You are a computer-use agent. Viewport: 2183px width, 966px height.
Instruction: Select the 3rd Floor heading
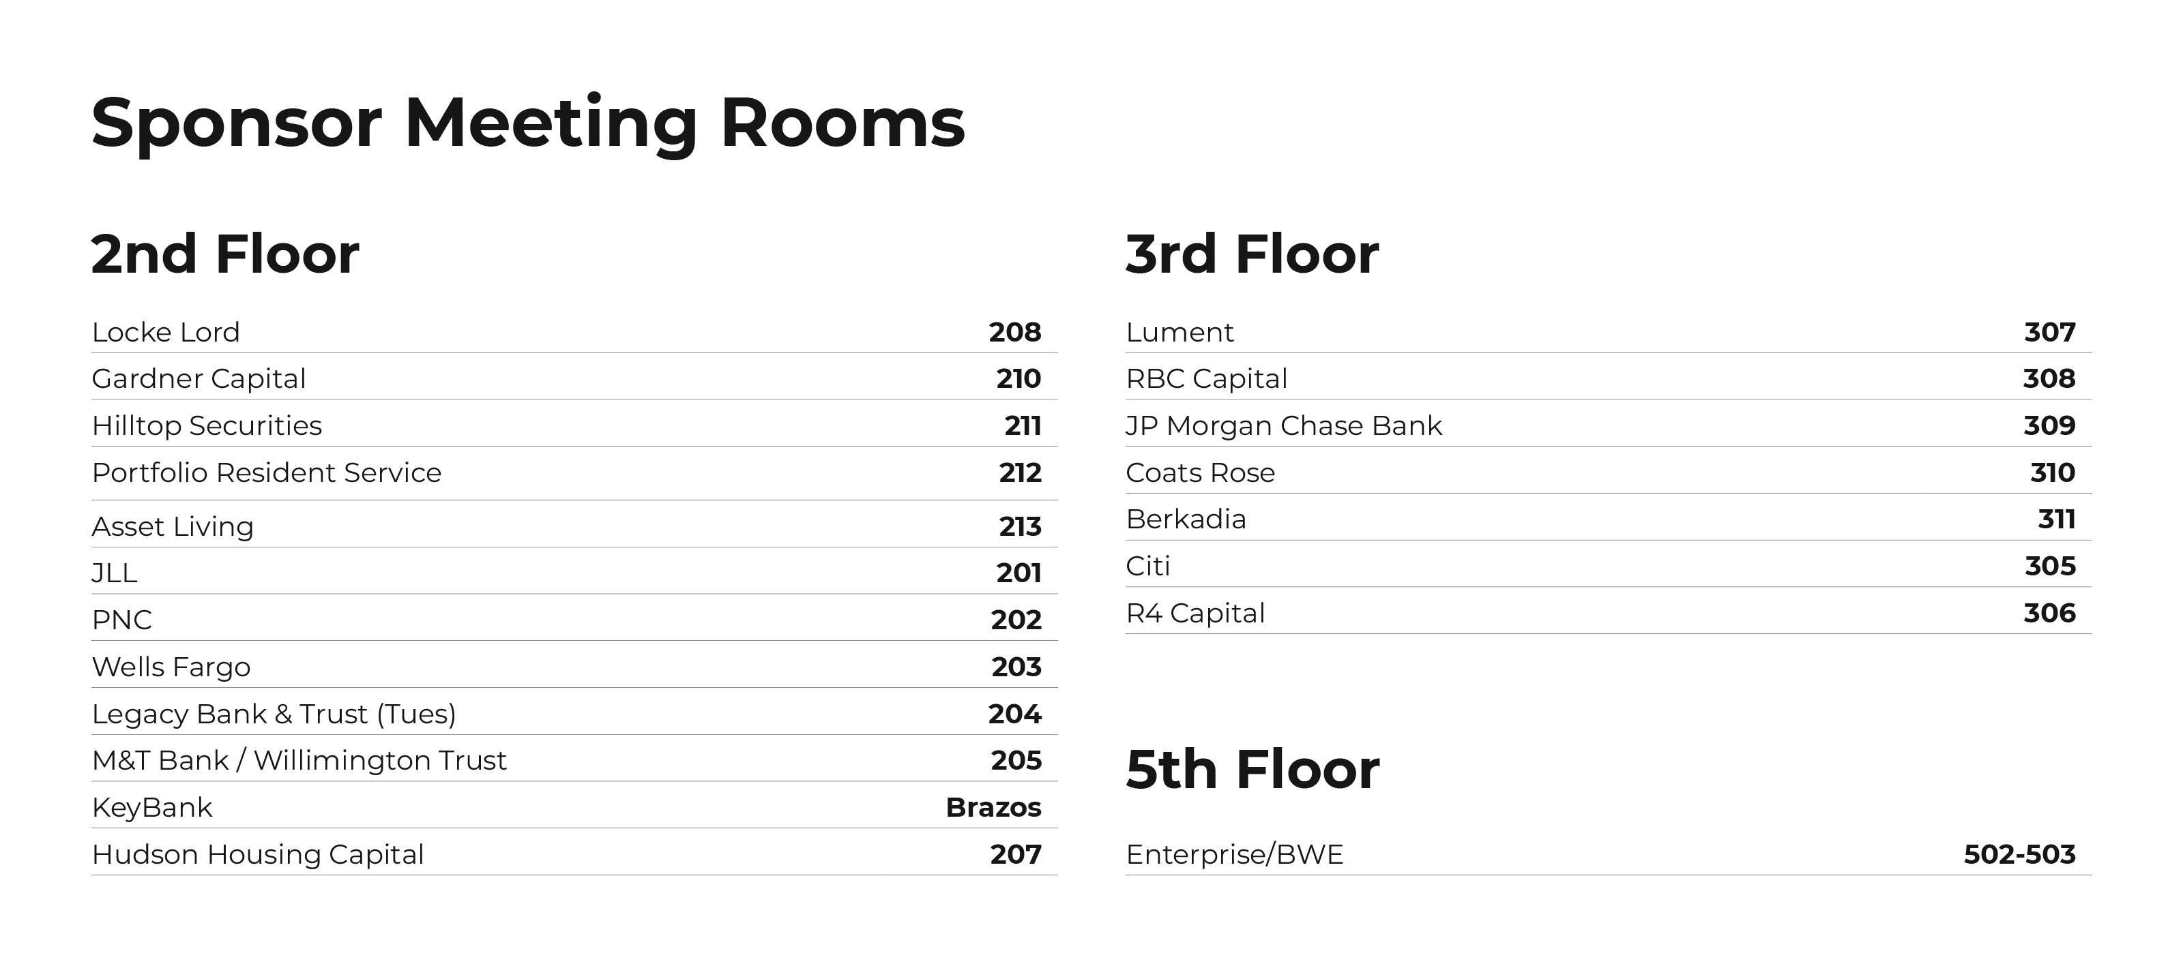pos(1252,254)
